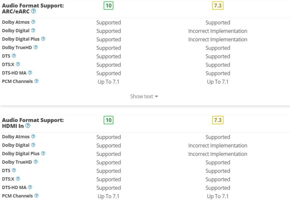Click DTS help icon in HDMI In section
Image resolution: width=290 pixels, height=205 pixels.
(14, 170)
